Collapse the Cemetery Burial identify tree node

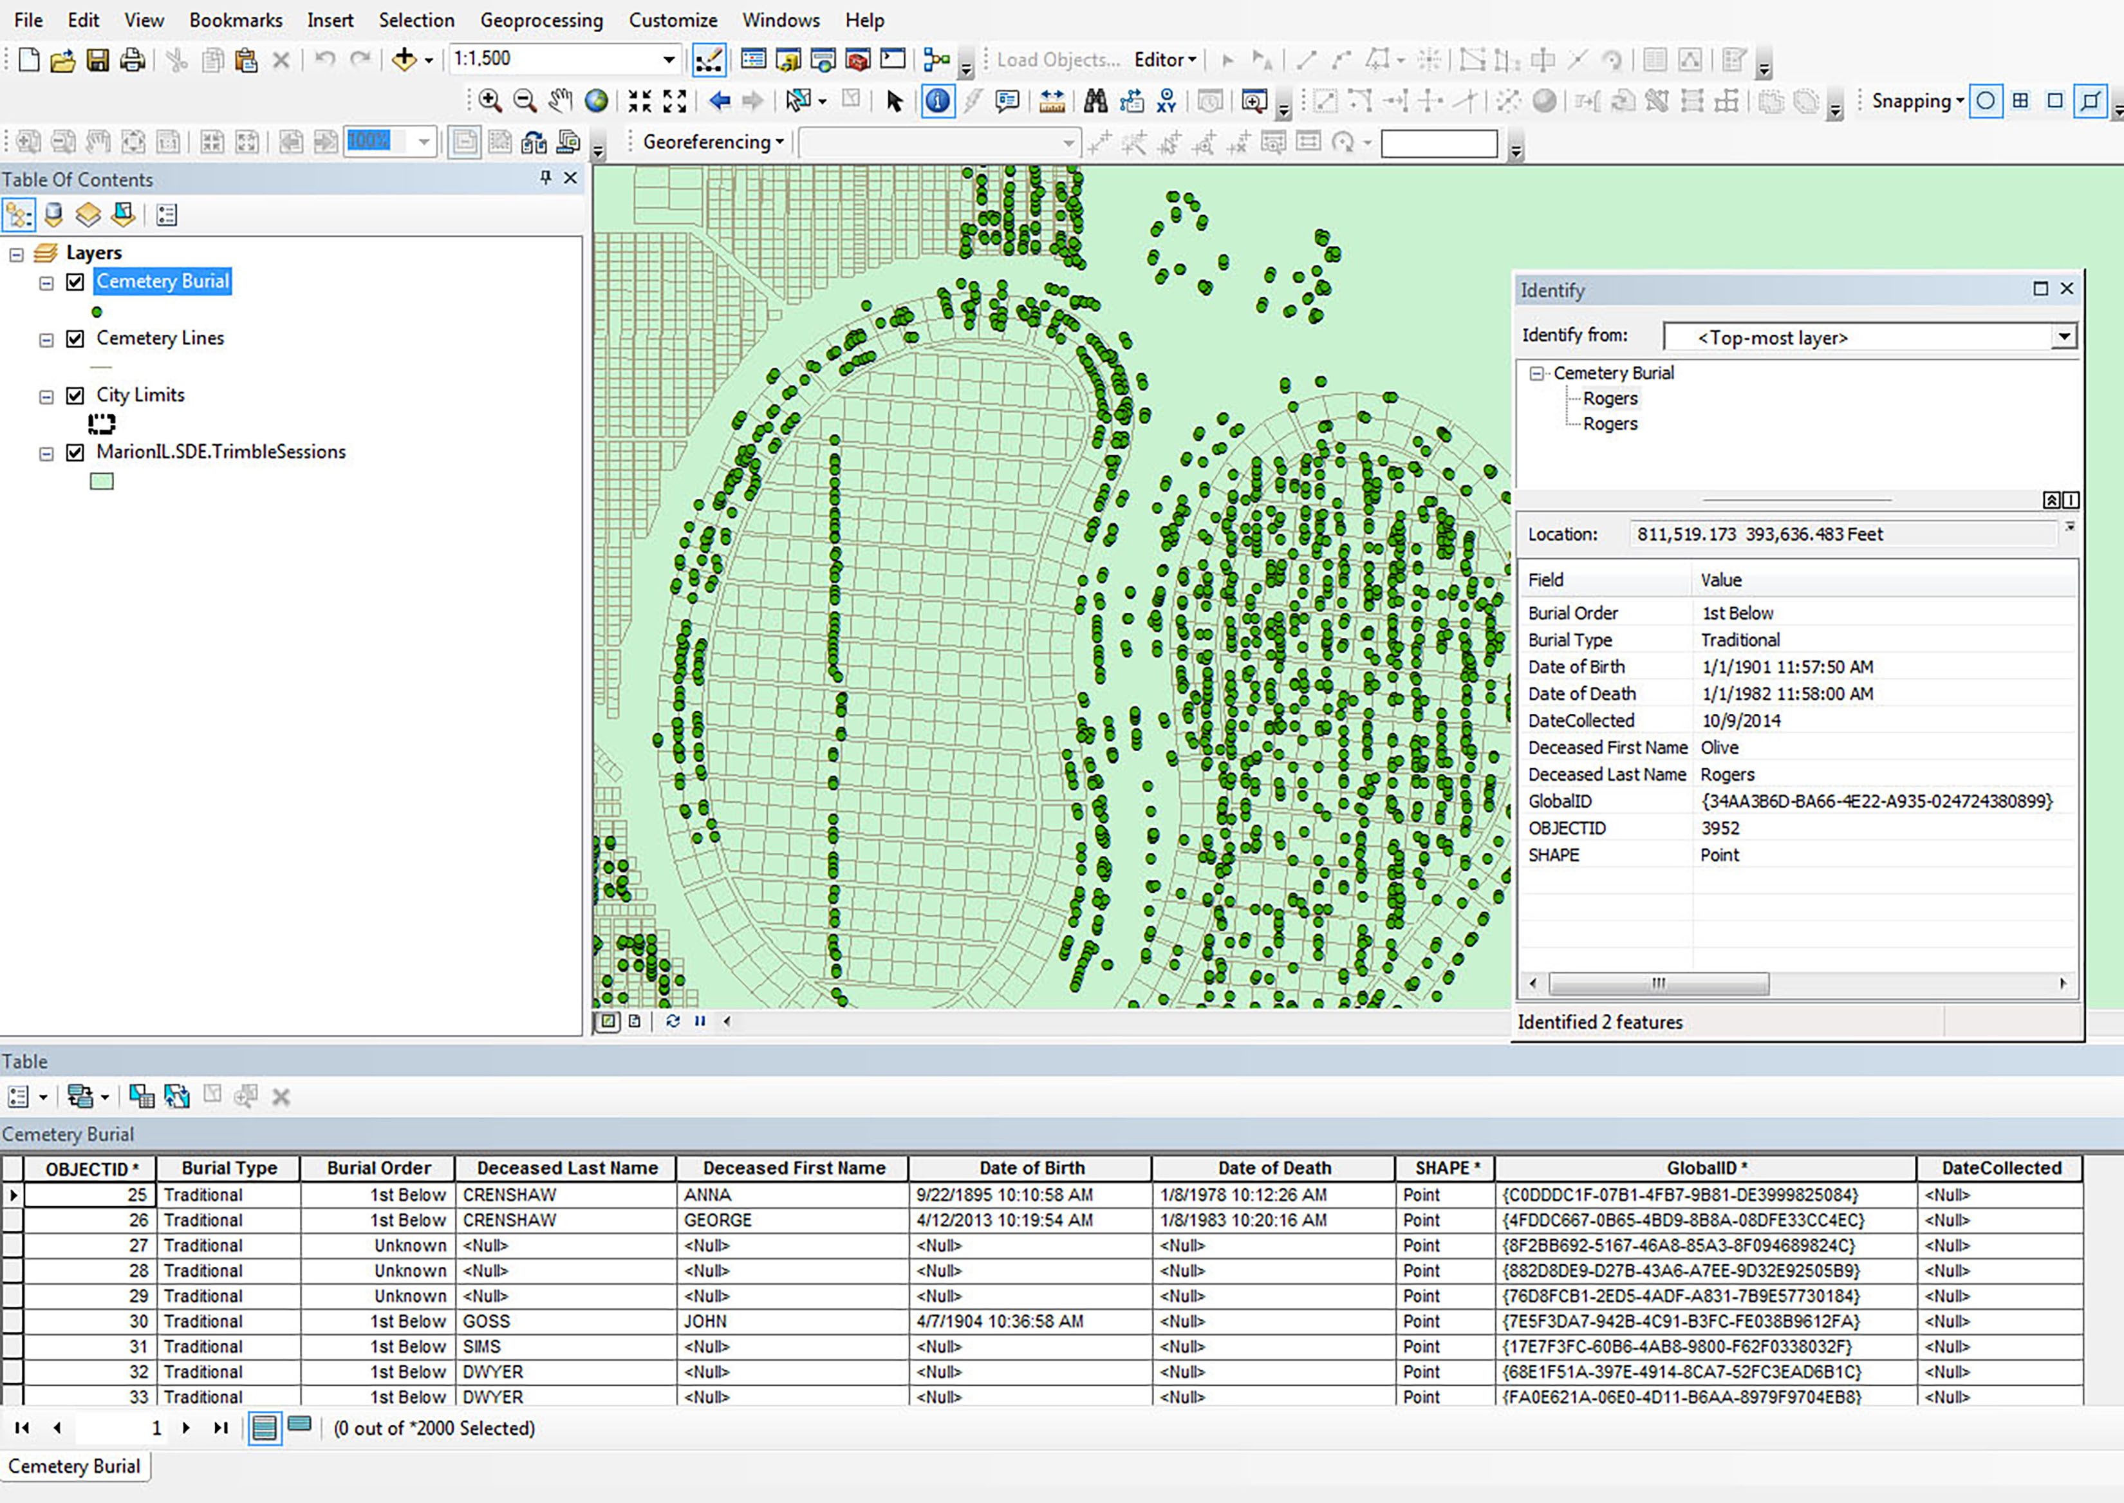coord(1537,374)
